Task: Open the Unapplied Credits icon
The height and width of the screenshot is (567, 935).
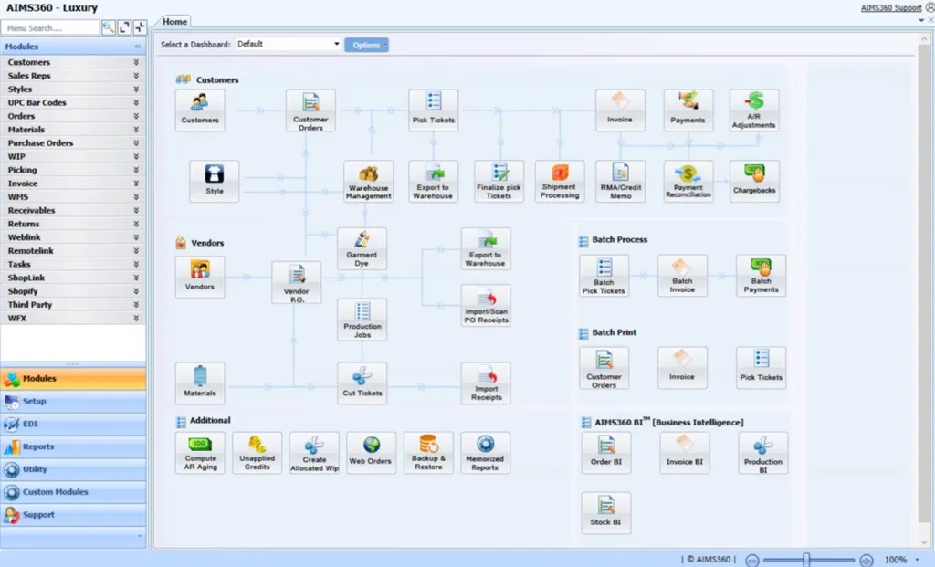Action: (257, 453)
